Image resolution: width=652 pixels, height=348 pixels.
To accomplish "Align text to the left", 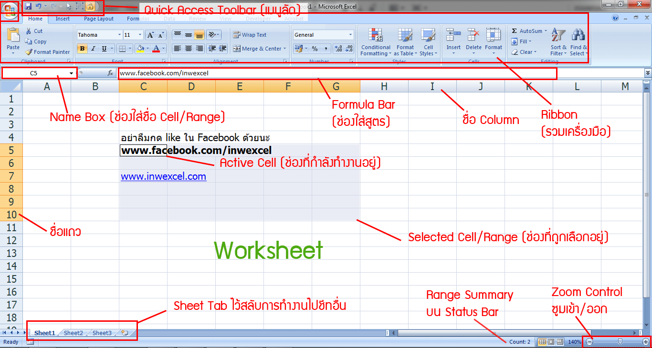I will tap(178, 49).
